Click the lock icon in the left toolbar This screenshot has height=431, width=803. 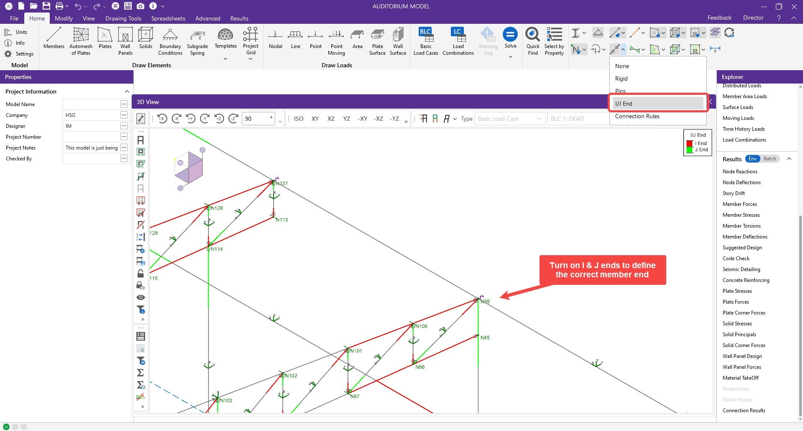pos(141,274)
